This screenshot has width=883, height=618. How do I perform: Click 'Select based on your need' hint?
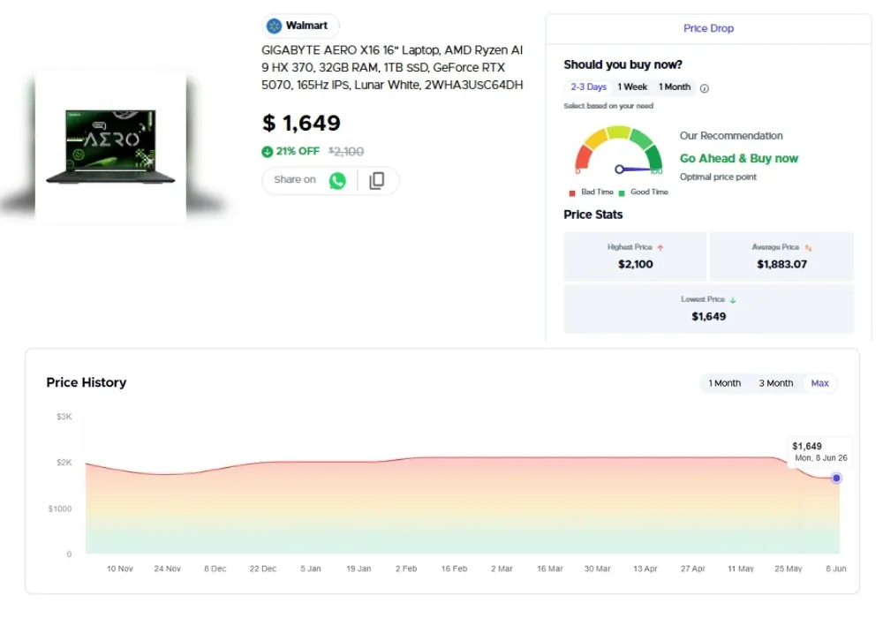(608, 106)
